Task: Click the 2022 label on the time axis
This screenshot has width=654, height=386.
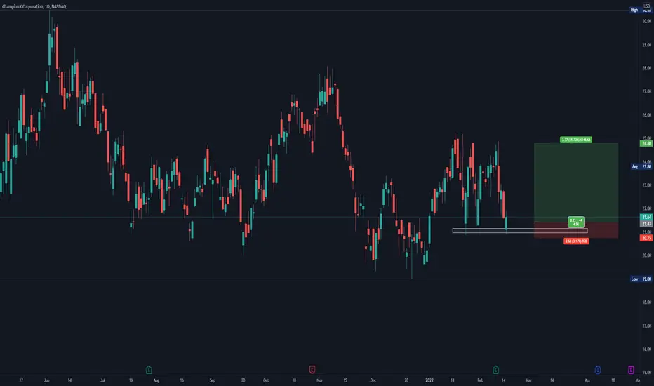Action: coord(429,380)
